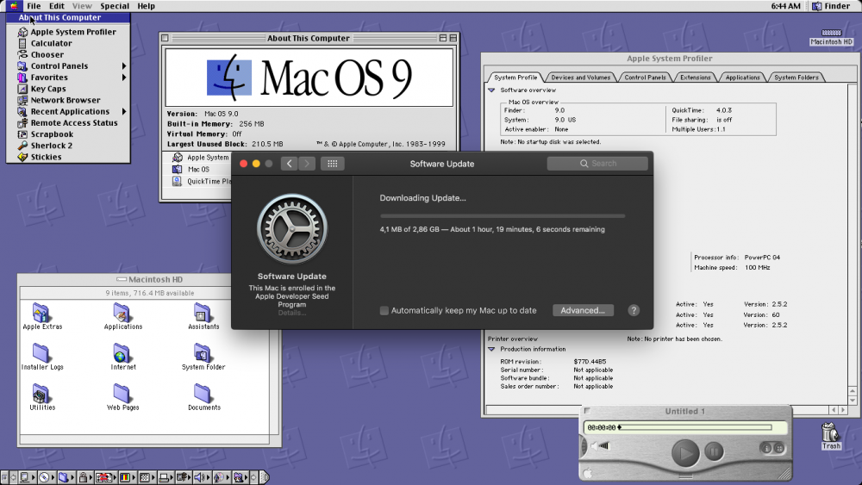Select the Trash icon on desktop
Image resolution: width=862 pixels, height=485 pixels.
(831, 436)
